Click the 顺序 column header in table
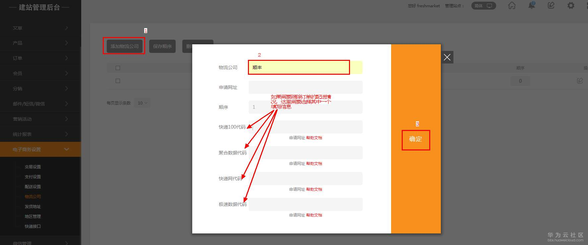This screenshot has width=588, height=245. click(x=520, y=68)
